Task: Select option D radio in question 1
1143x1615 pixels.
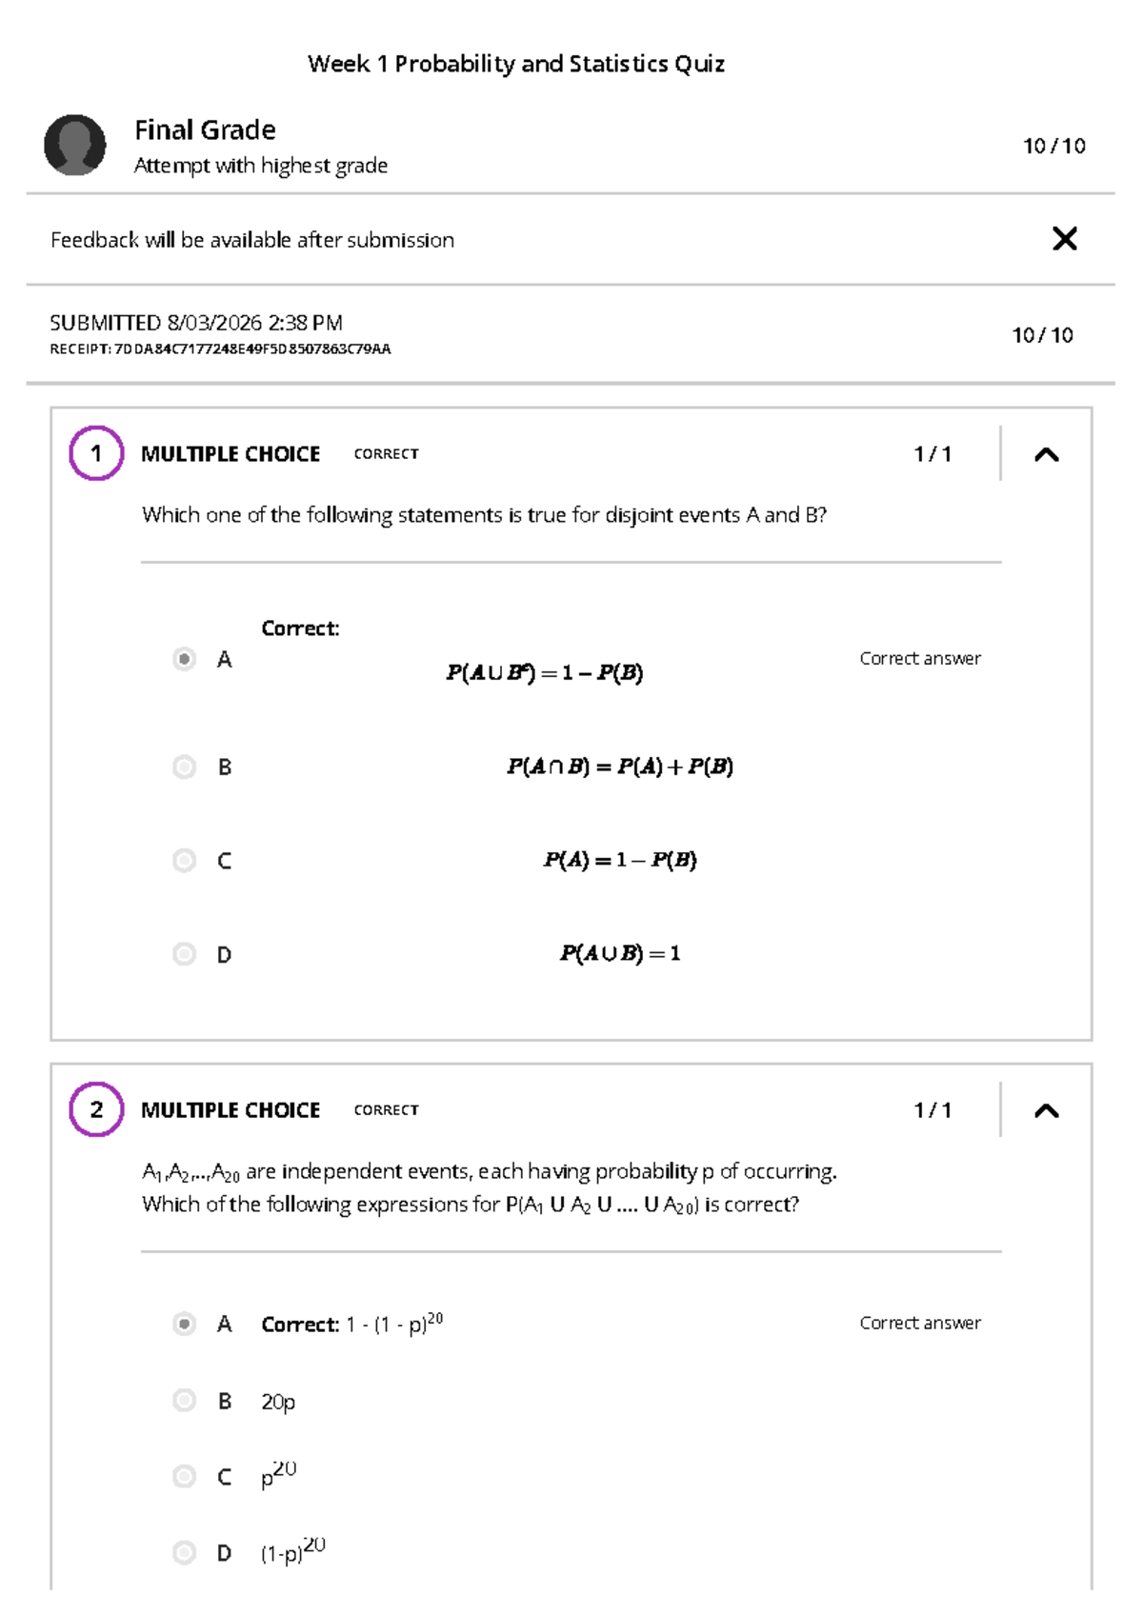Action: click(185, 954)
